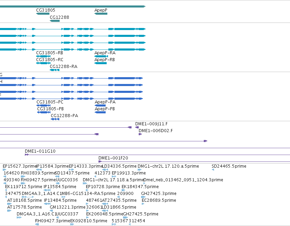Click the 347475 feature label

tap(13, 194)
